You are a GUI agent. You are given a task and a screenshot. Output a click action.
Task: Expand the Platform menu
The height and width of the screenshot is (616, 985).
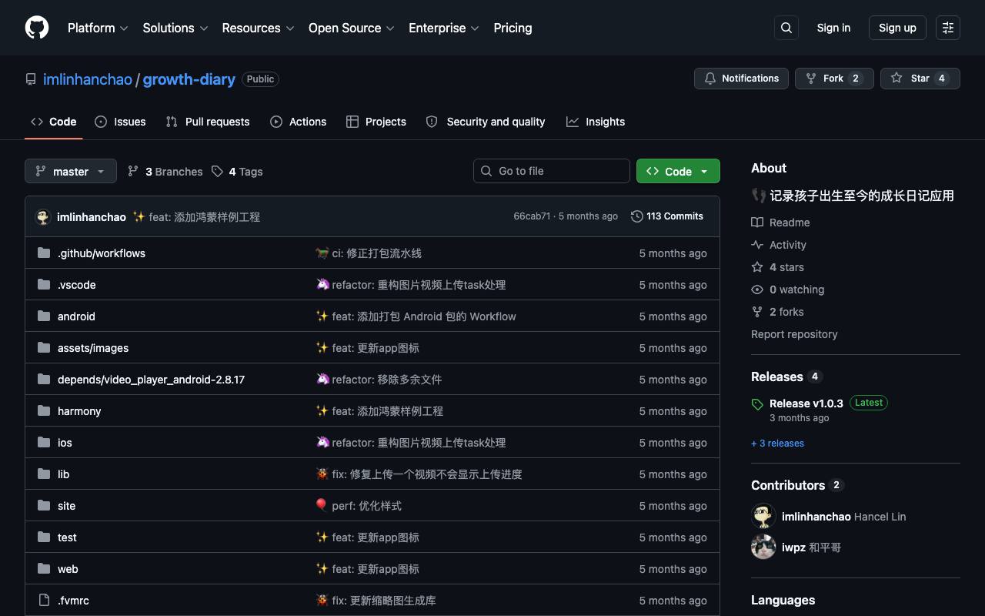(98, 28)
